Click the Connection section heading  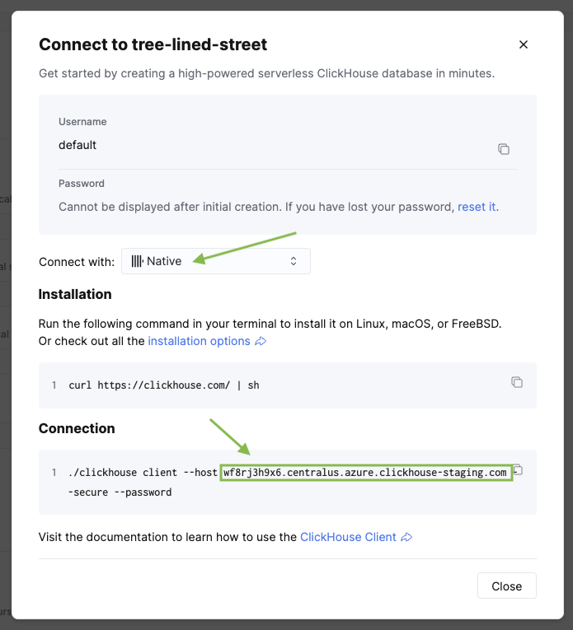[x=77, y=428]
